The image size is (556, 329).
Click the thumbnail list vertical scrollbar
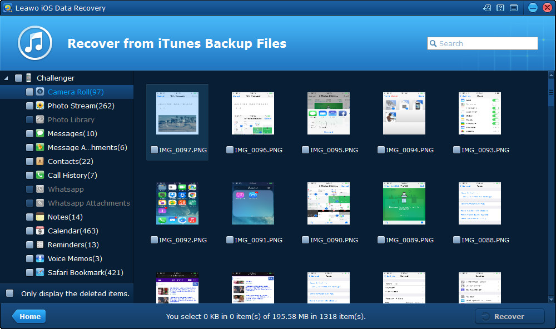[x=551, y=167]
